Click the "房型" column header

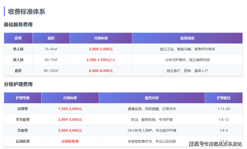tap(18, 38)
